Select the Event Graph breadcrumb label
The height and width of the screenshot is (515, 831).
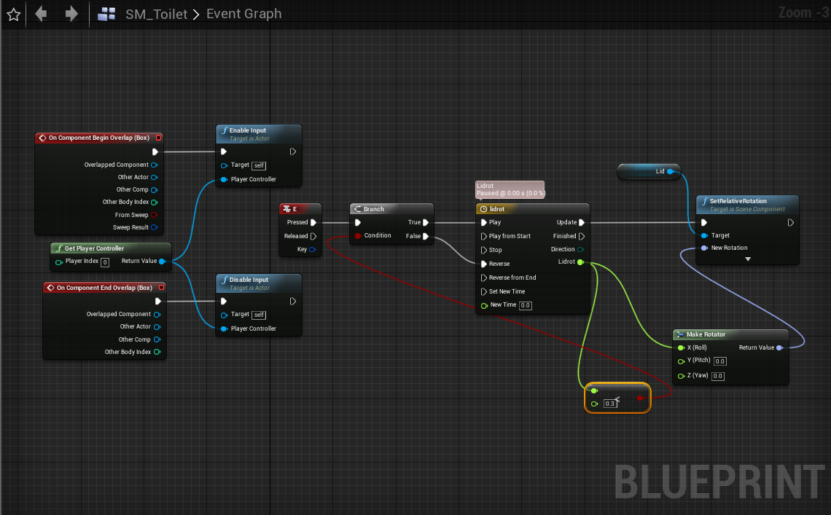[243, 13]
